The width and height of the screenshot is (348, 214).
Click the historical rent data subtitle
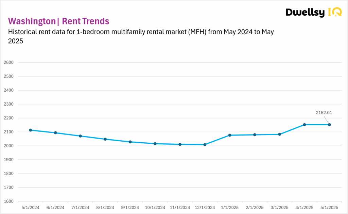141,36
